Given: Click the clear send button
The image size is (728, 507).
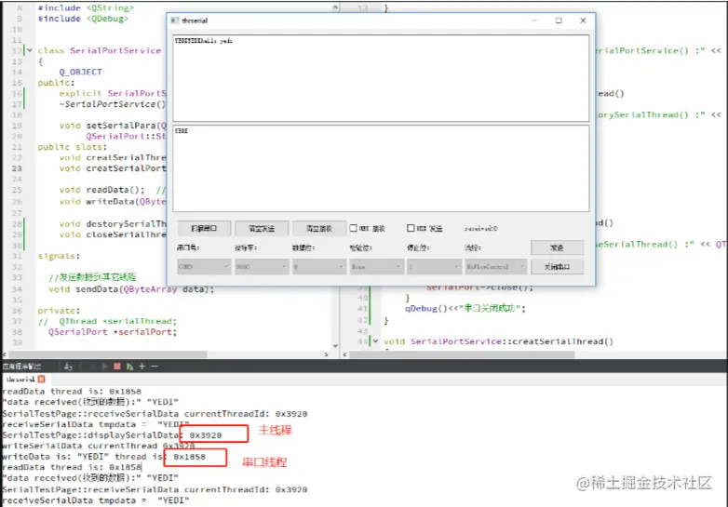Looking at the screenshot, I should pyautogui.click(x=262, y=228).
